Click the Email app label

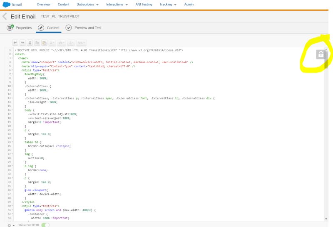17,5
